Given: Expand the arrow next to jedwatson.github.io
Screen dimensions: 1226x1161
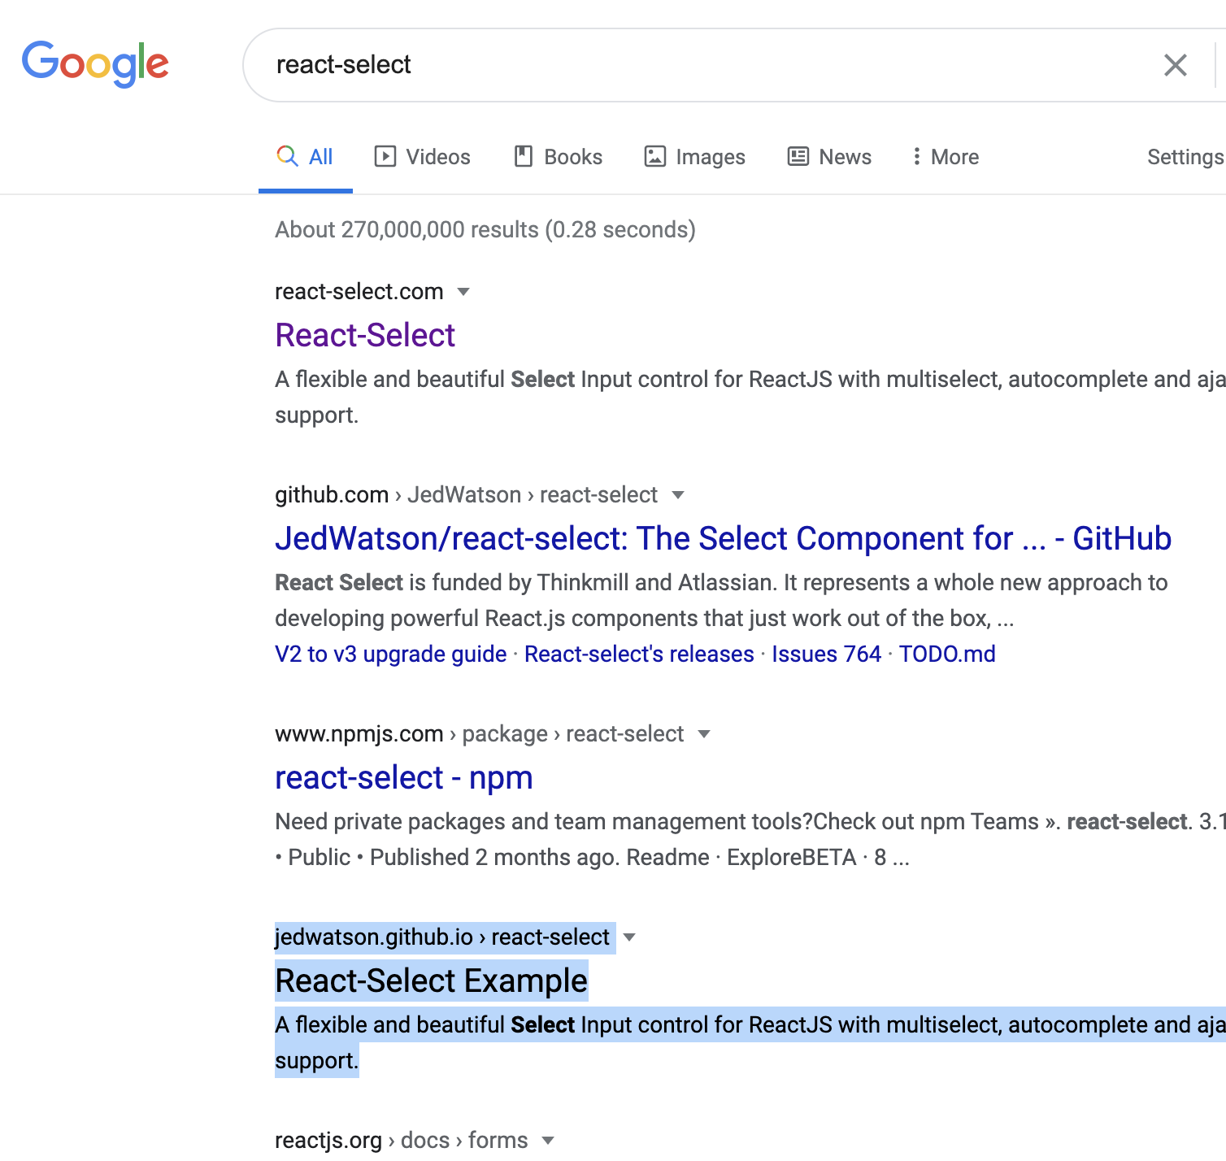Looking at the screenshot, I should 630,937.
